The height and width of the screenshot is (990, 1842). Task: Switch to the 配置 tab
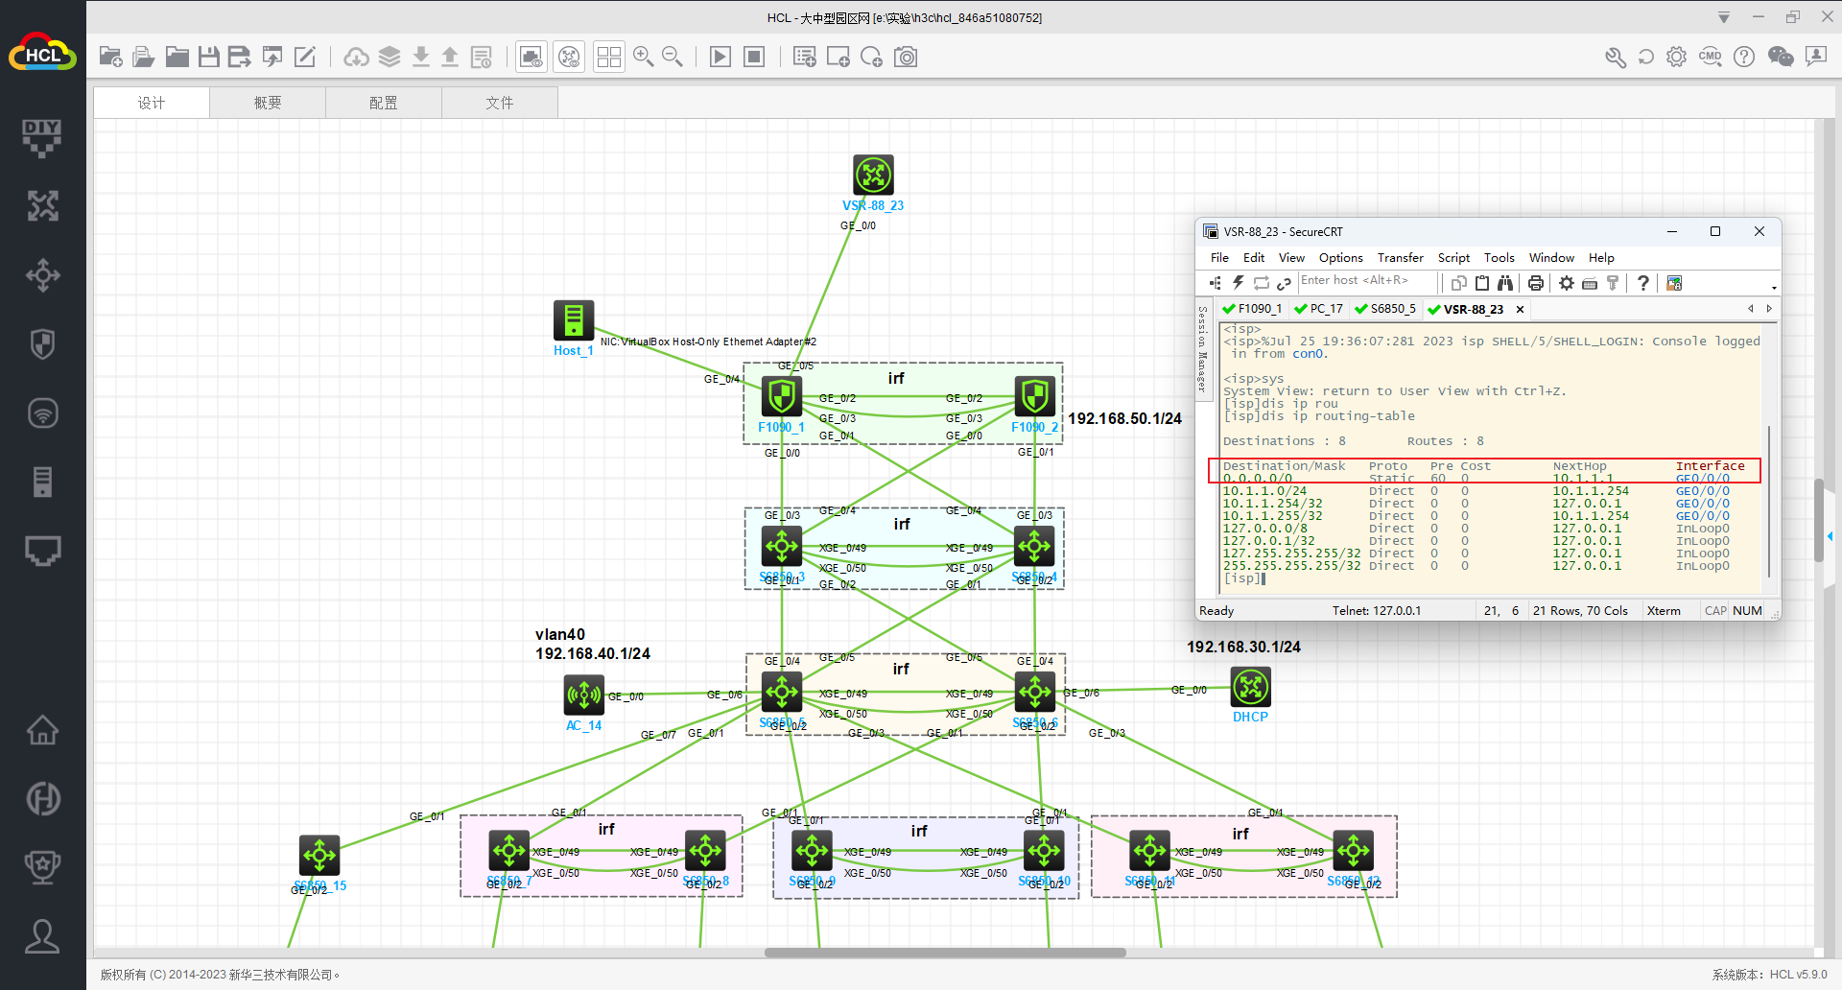(384, 103)
